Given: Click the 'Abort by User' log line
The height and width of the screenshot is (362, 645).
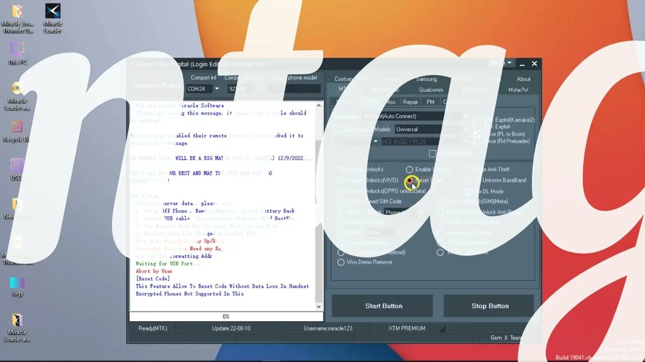Looking at the screenshot, I should coord(154,271).
